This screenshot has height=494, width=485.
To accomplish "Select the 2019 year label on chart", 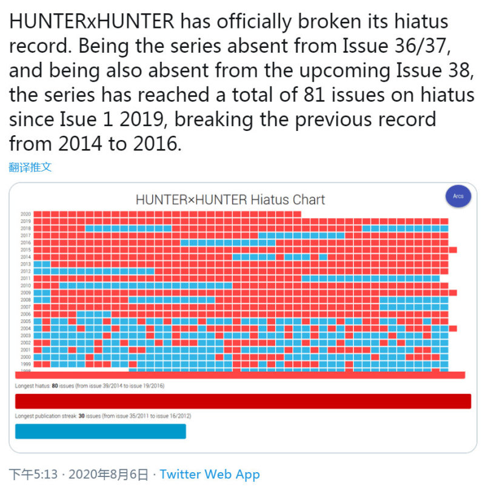I will point(25,221).
